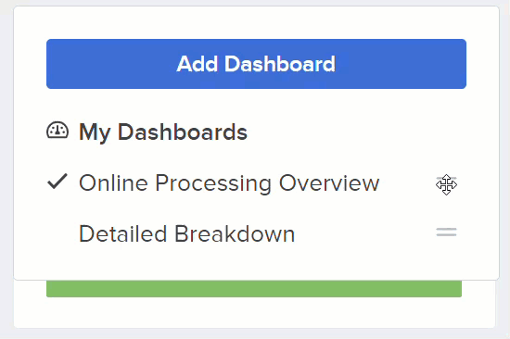Click the Add Dashboard button

pyautogui.click(x=256, y=64)
